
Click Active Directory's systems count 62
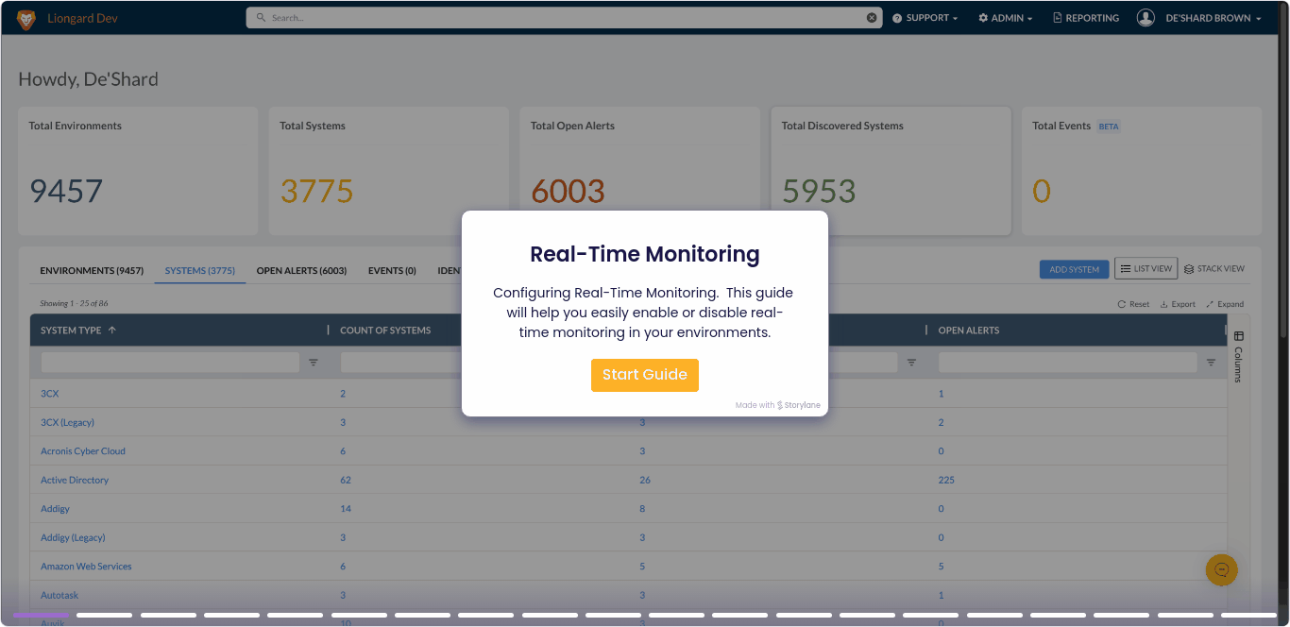[x=346, y=481]
